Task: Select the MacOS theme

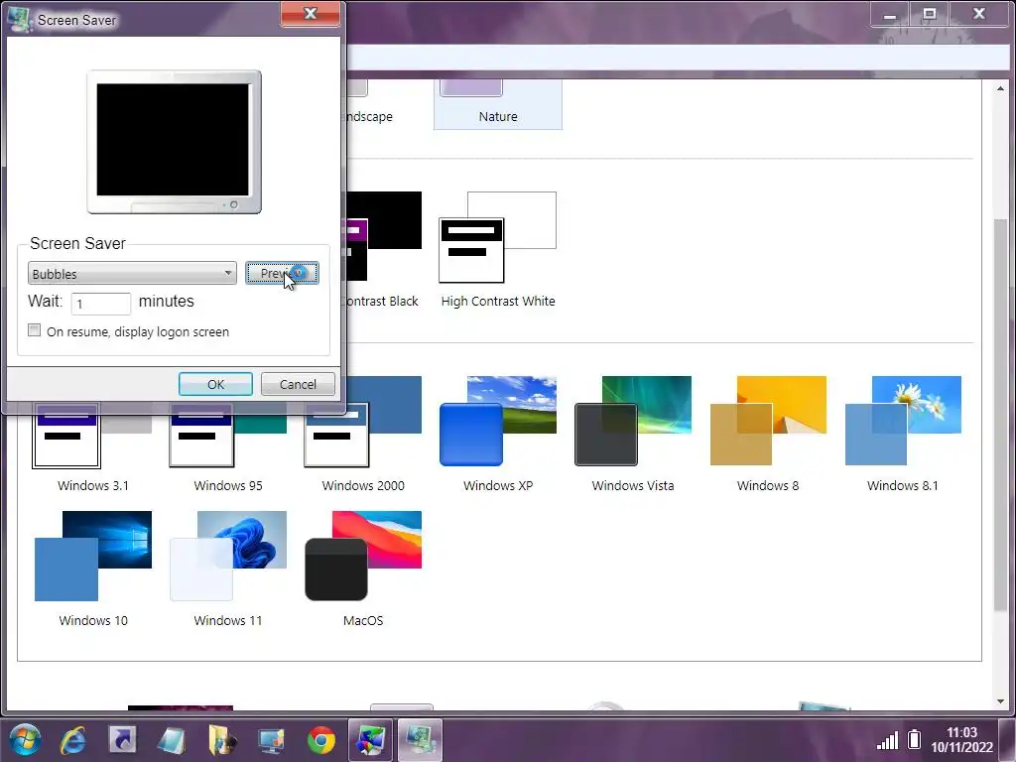Action: pos(363,569)
